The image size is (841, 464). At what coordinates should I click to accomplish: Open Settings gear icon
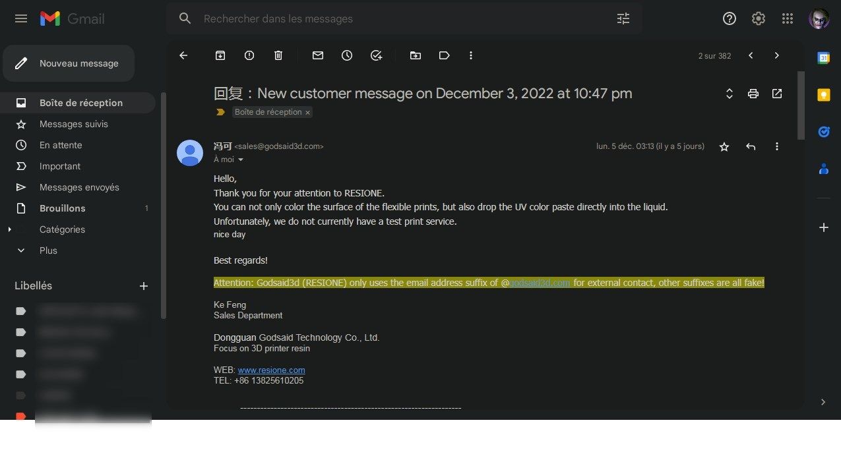coord(759,18)
